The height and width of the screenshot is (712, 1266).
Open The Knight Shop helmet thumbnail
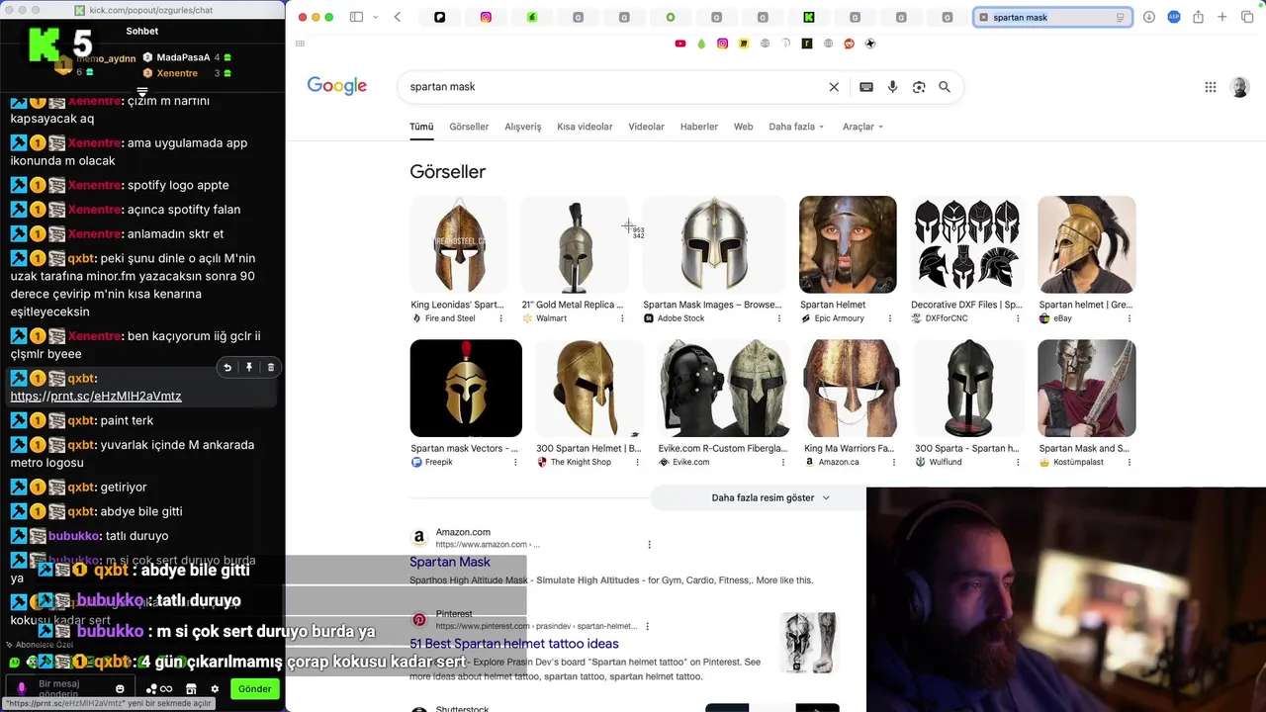pos(588,388)
